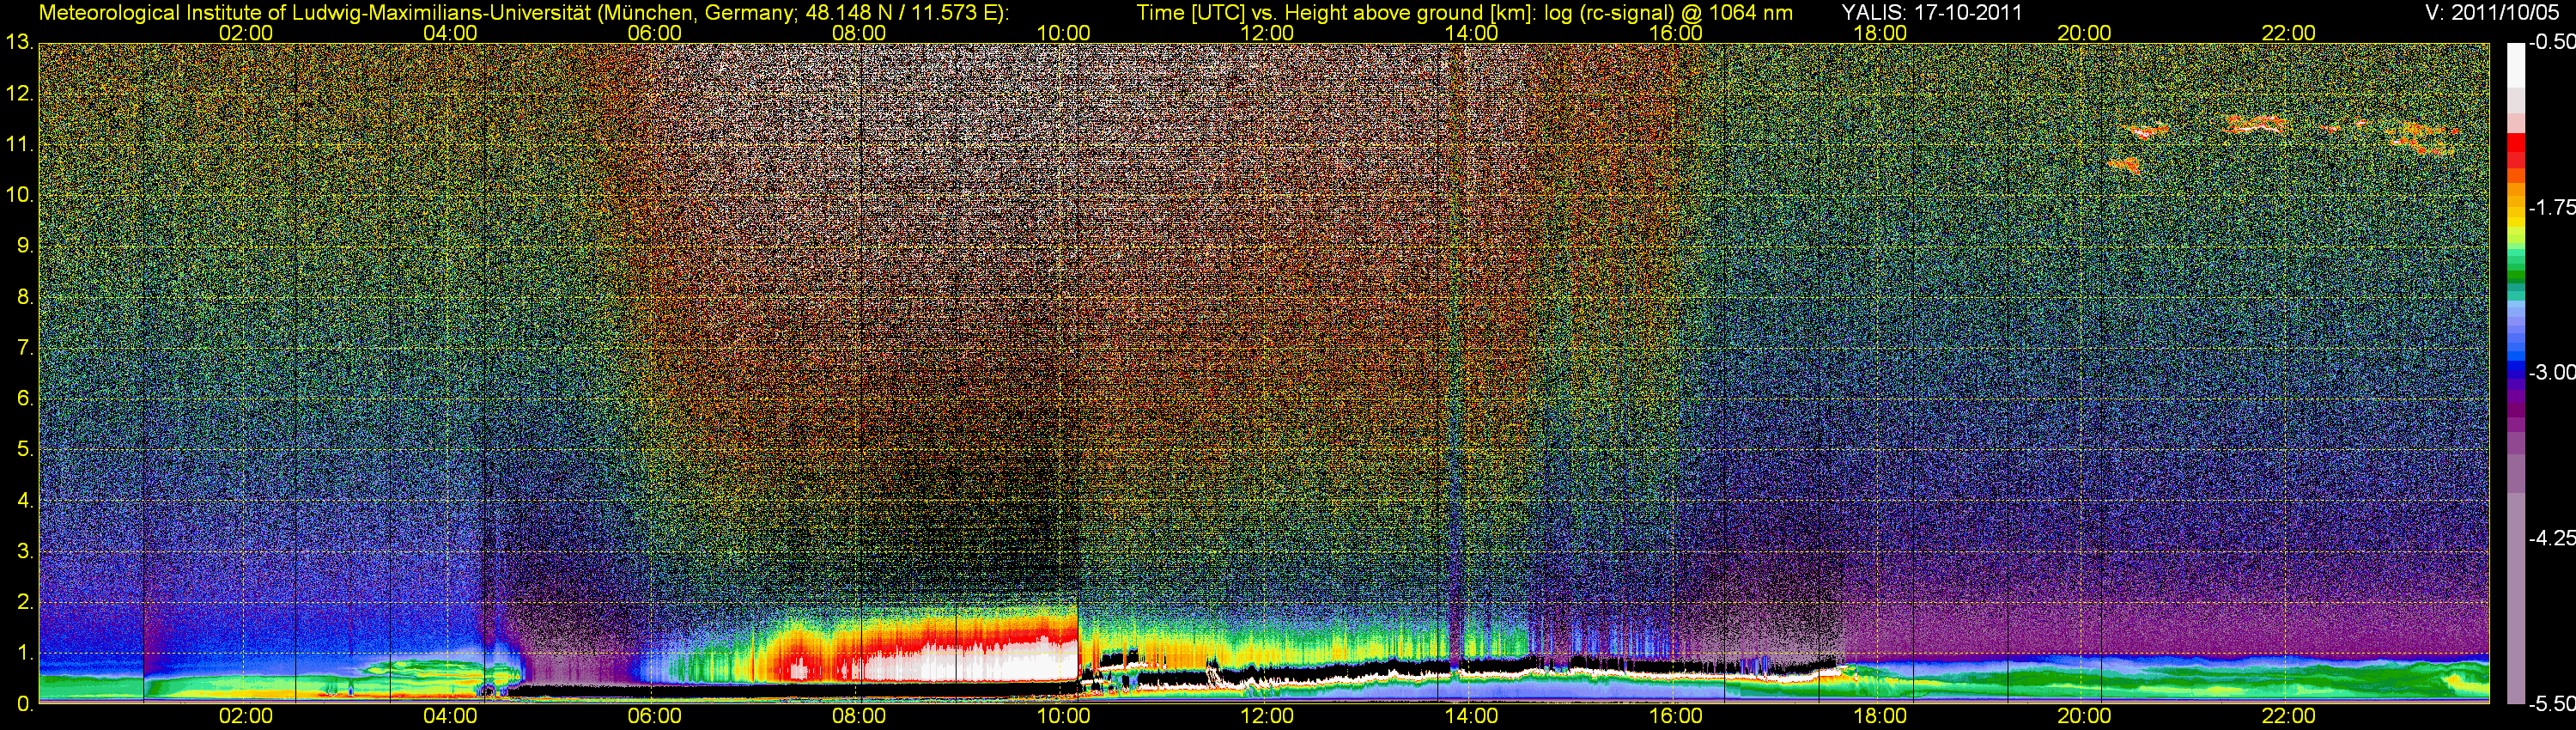Click the 04:00 label on the bottom time axis

[x=450, y=716]
